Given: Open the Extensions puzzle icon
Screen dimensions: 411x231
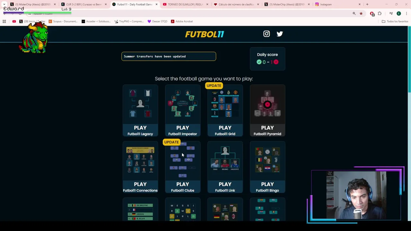Looking at the screenshot, I should [380, 13].
